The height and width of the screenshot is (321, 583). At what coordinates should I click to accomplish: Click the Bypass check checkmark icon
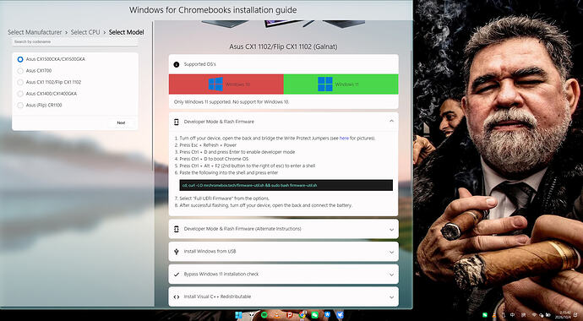click(177, 275)
